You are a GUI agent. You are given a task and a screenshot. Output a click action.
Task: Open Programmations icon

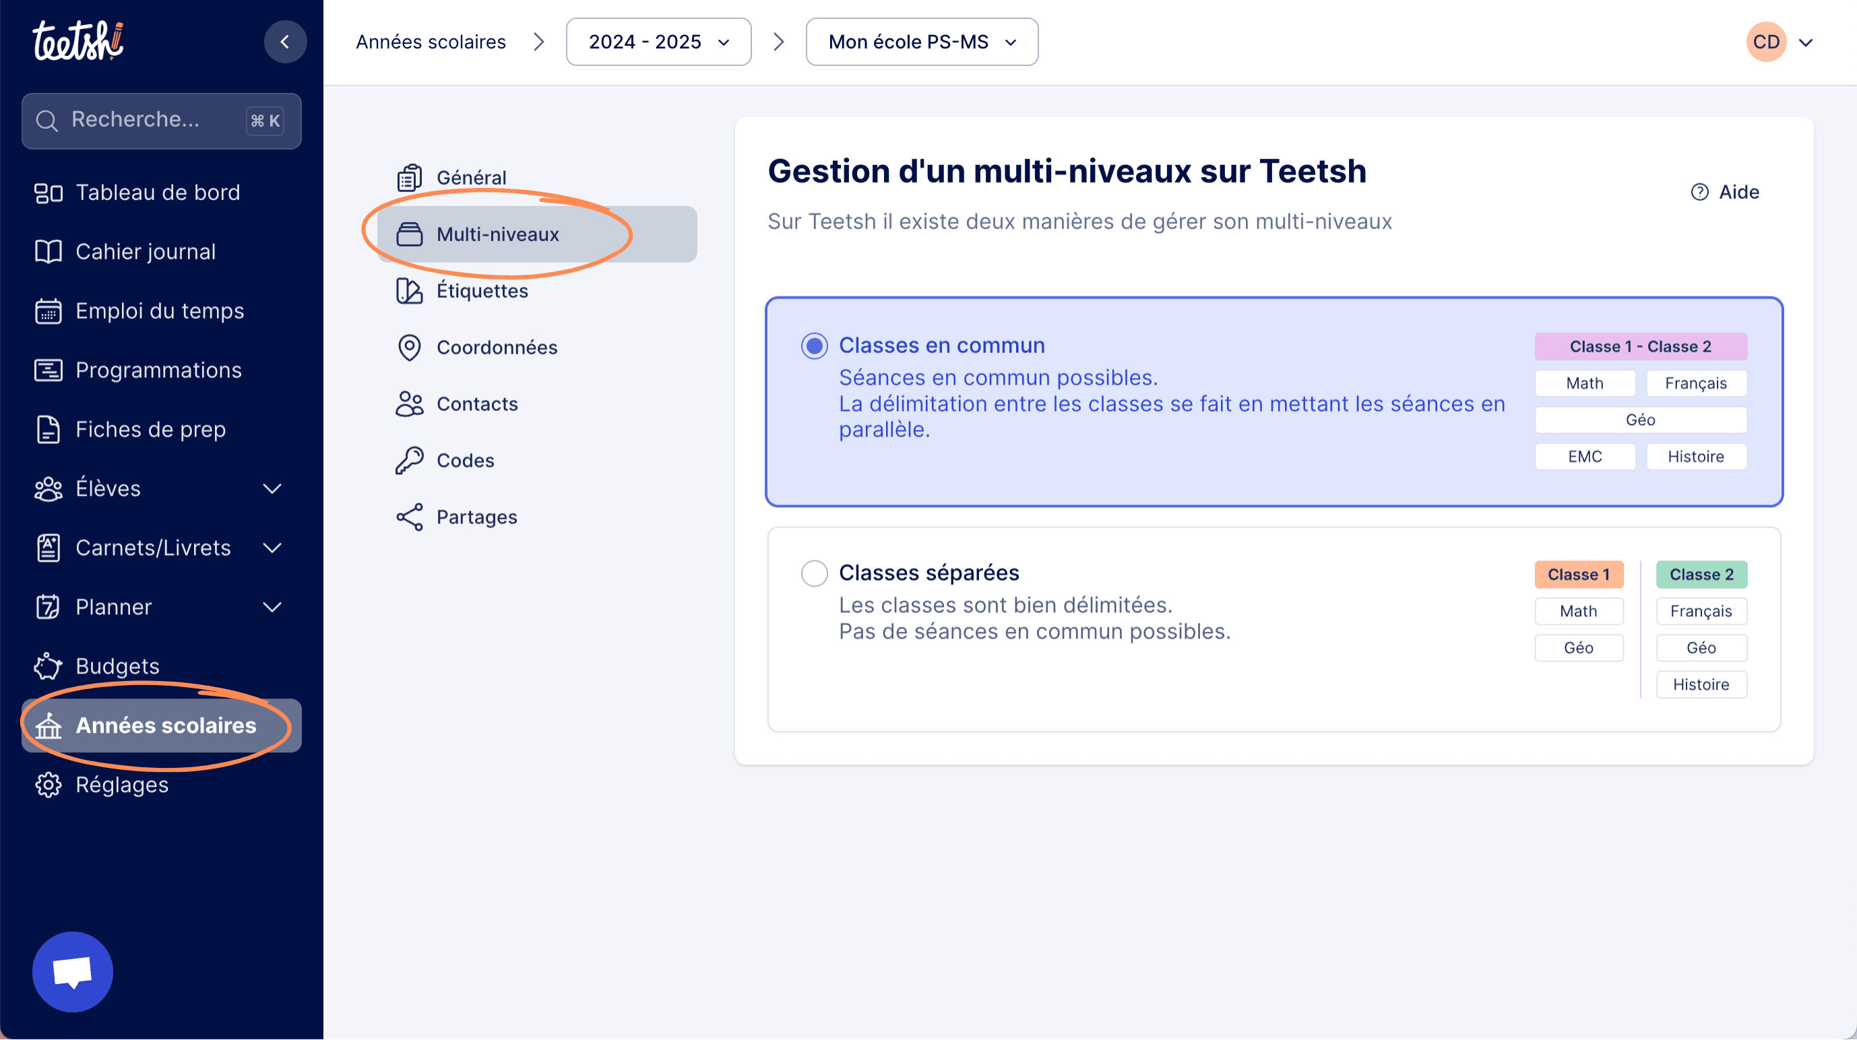49,370
